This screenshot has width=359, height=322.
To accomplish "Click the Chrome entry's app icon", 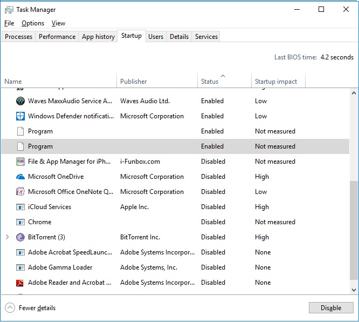I will 20,222.
